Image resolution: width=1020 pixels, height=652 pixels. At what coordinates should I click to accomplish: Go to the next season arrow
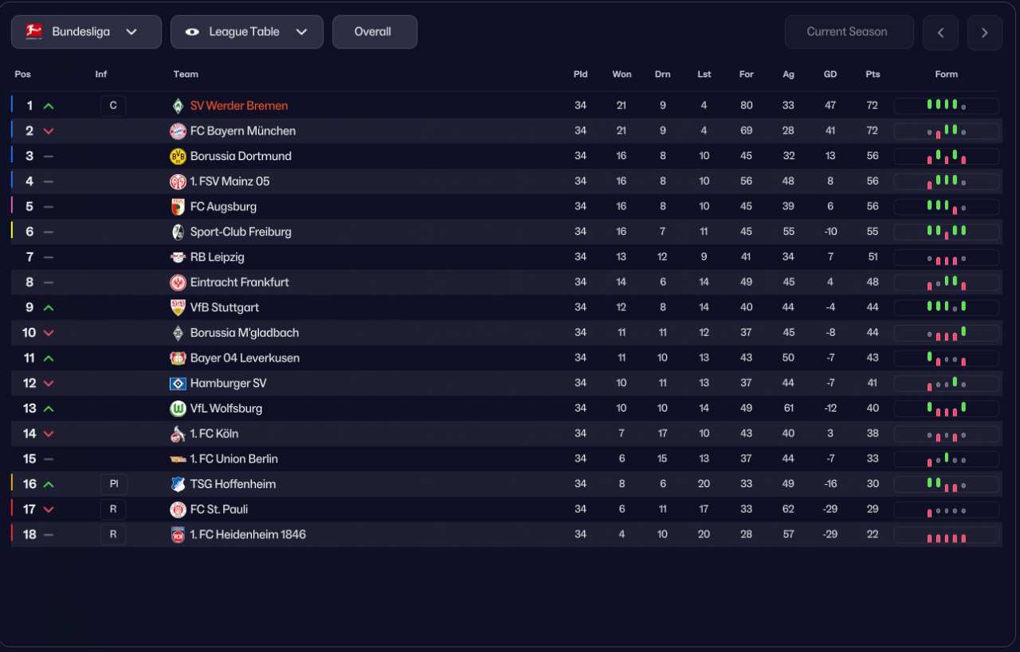click(984, 33)
